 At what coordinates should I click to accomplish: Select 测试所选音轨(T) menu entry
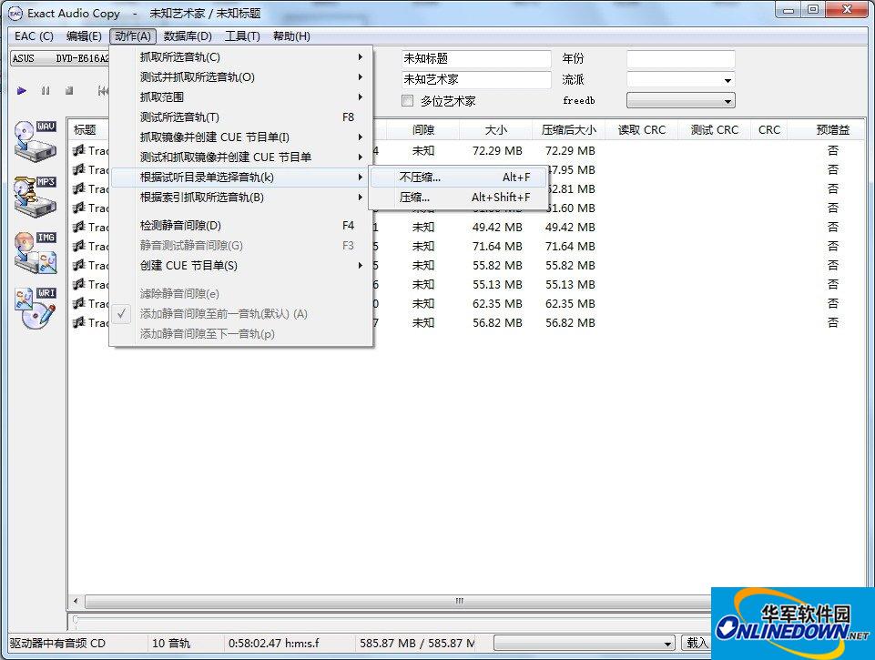pyautogui.click(x=241, y=117)
